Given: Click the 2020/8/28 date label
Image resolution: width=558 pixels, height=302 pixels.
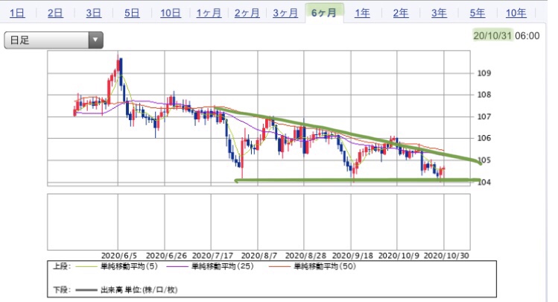Looking at the screenshot, I should 305,256.
